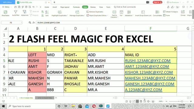Switch to the Formulas tab

(76, 7)
